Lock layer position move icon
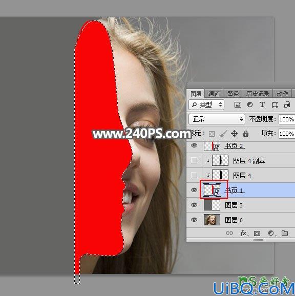 tap(234, 134)
